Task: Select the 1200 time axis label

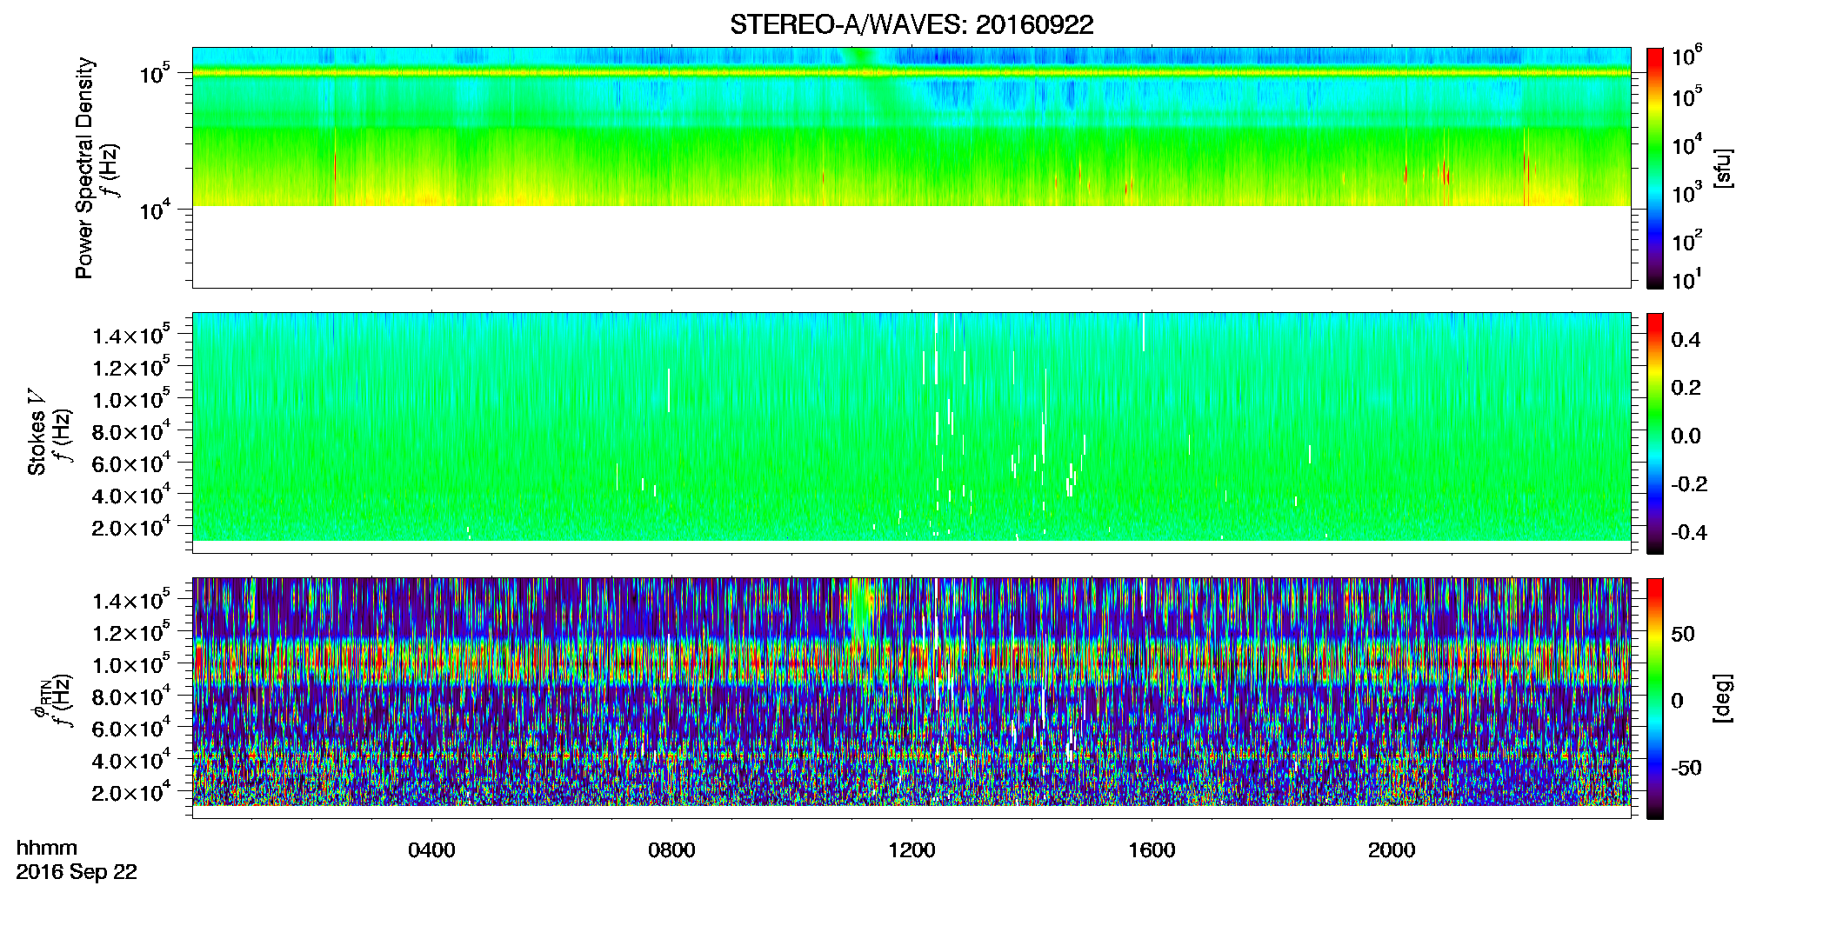Action: [911, 850]
